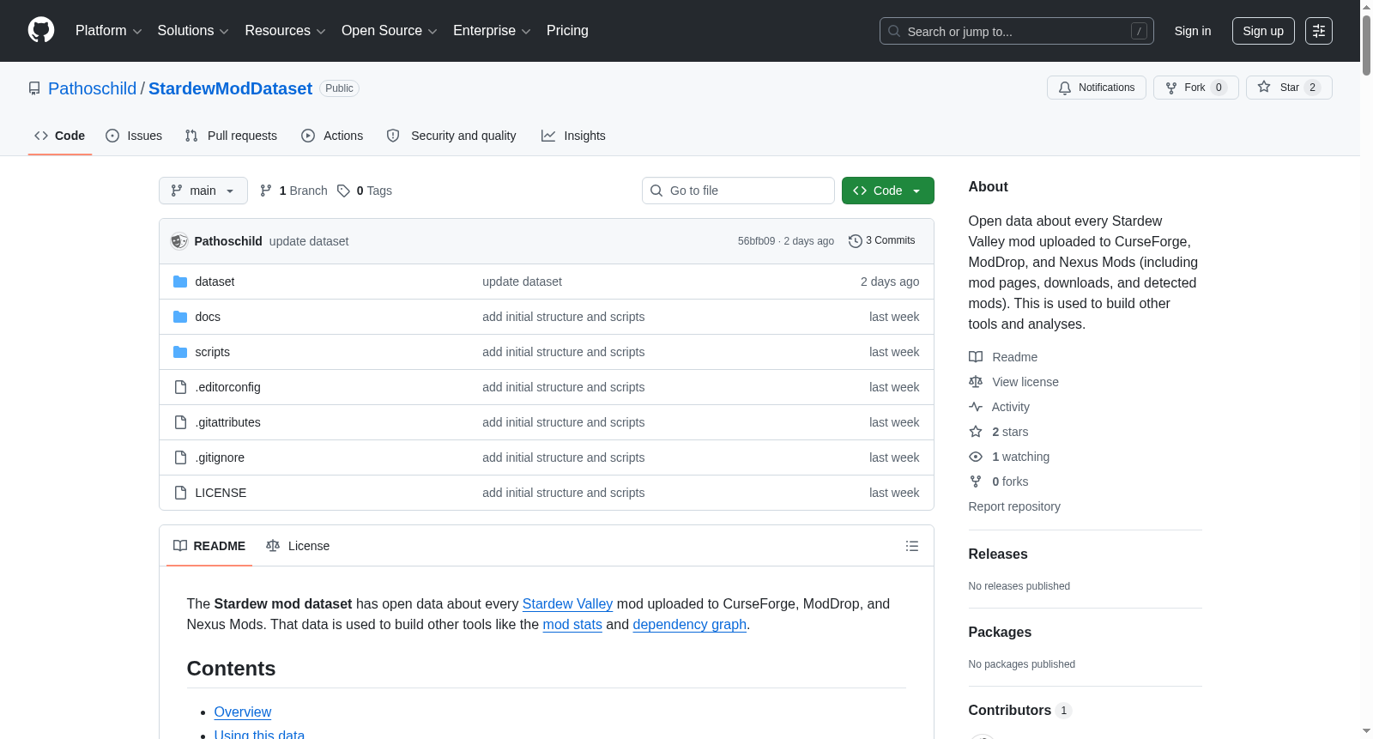The height and width of the screenshot is (739, 1373).
Task: Click the notifications bell icon
Action: [x=1065, y=88]
